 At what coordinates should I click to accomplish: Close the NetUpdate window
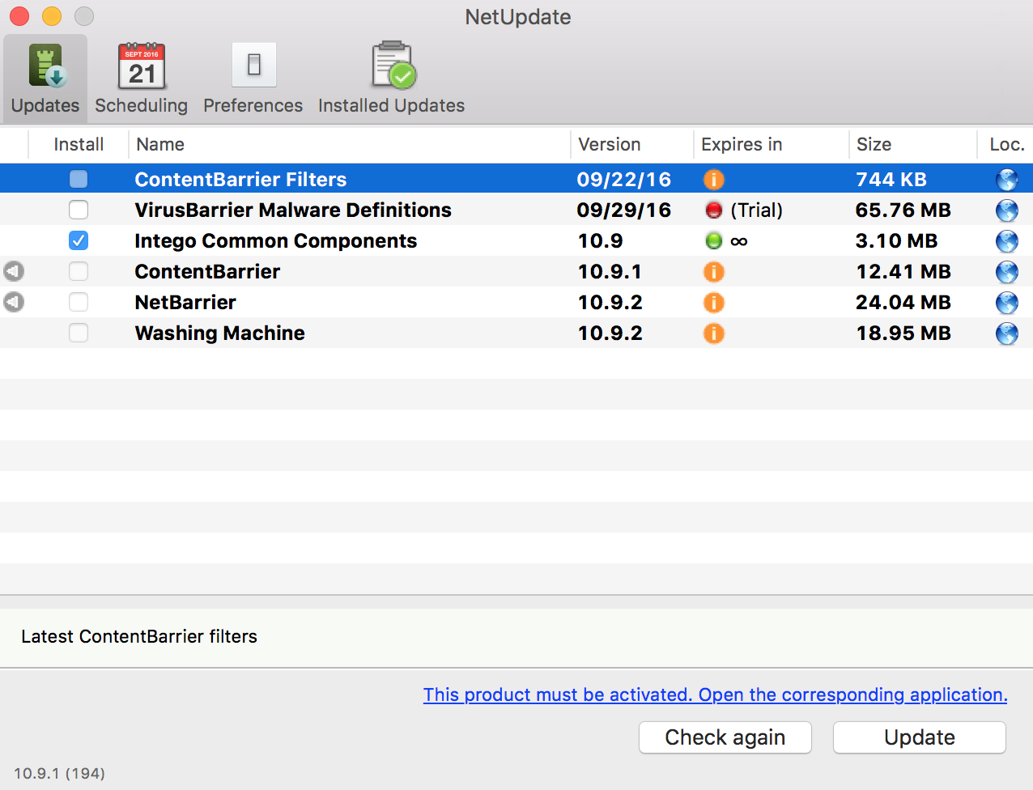(19, 16)
